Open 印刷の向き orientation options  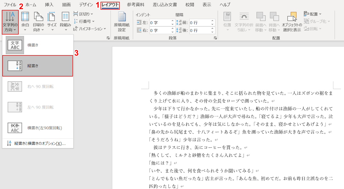point(39,22)
